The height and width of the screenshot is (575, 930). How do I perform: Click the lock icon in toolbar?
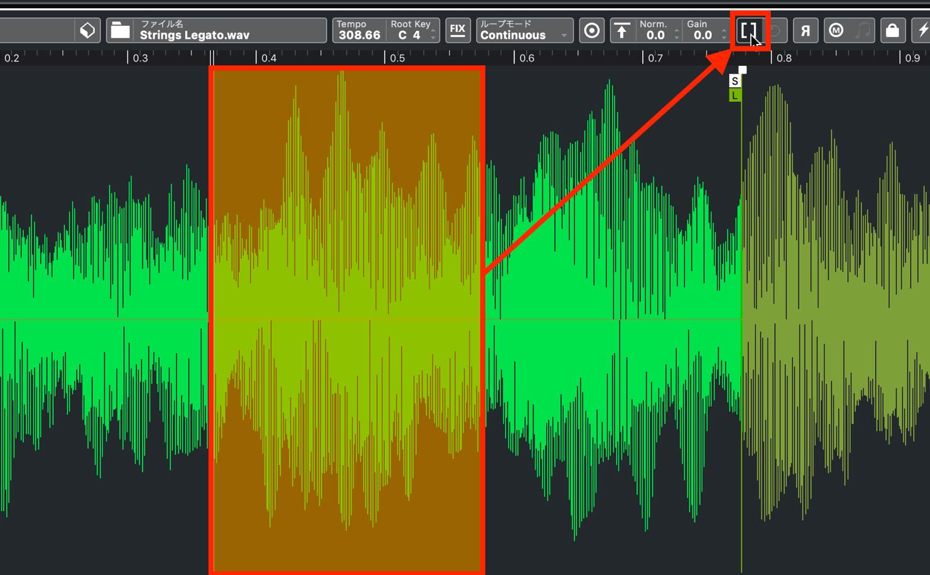point(892,31)
